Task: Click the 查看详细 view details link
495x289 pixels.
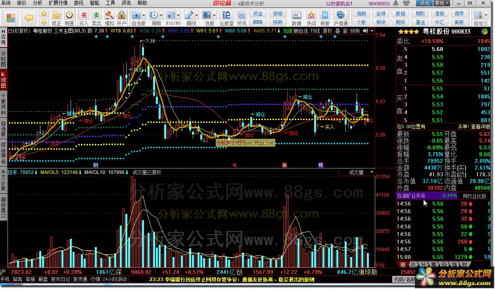Action: (480, 127)
